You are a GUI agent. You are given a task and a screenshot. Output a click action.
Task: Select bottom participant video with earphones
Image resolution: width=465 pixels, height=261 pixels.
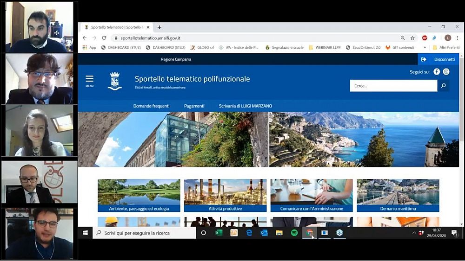pos(40,234)
